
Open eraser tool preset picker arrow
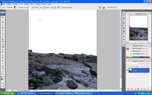tap(5, 7)
